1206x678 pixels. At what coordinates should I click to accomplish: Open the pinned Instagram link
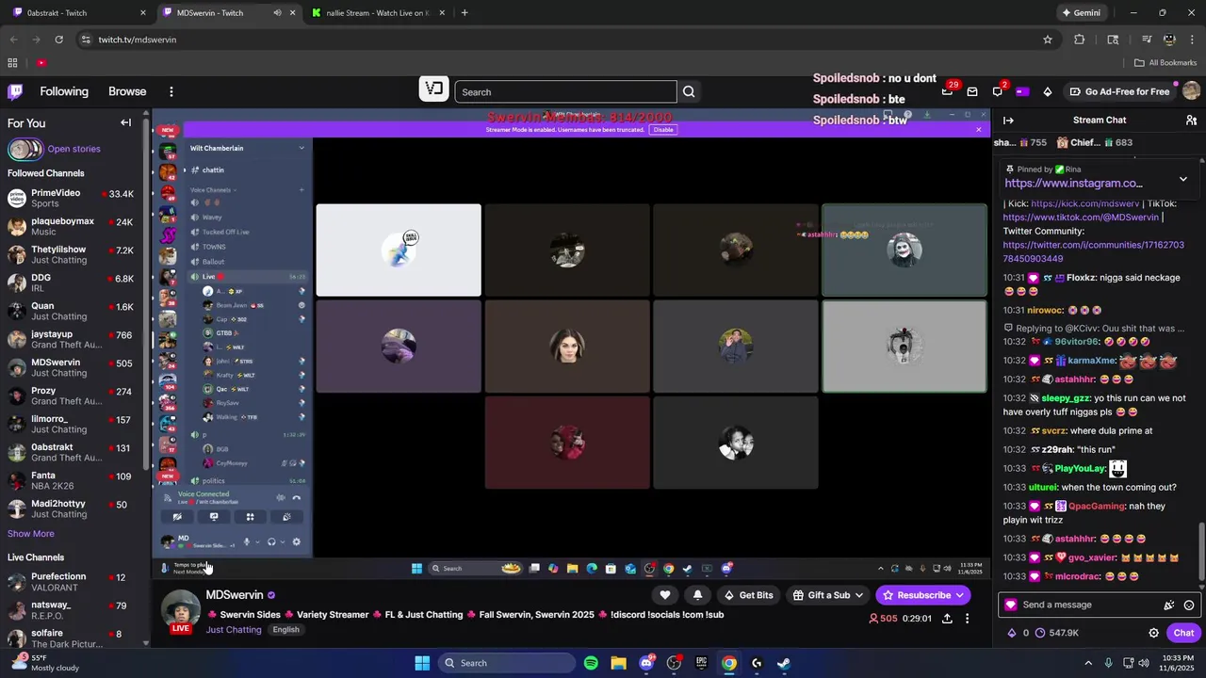point(1073,184)
